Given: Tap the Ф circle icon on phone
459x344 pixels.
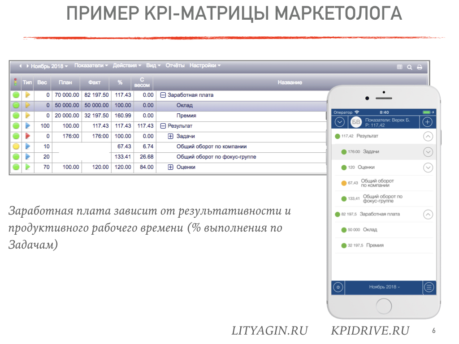Looking at the screenshot, I should click(338, 287).
